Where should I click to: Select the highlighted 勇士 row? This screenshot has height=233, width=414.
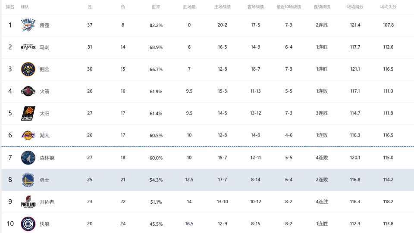[207, 180]
